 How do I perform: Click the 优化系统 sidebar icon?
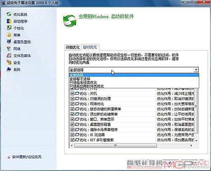pyautogui.click(x=9, y=14)
